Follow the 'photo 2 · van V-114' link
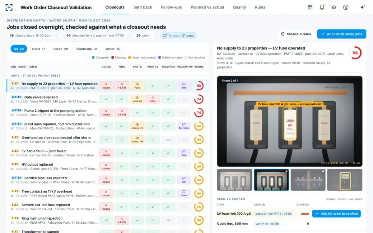The height and width of the screenshot is (233, 373). pos(274,214)
